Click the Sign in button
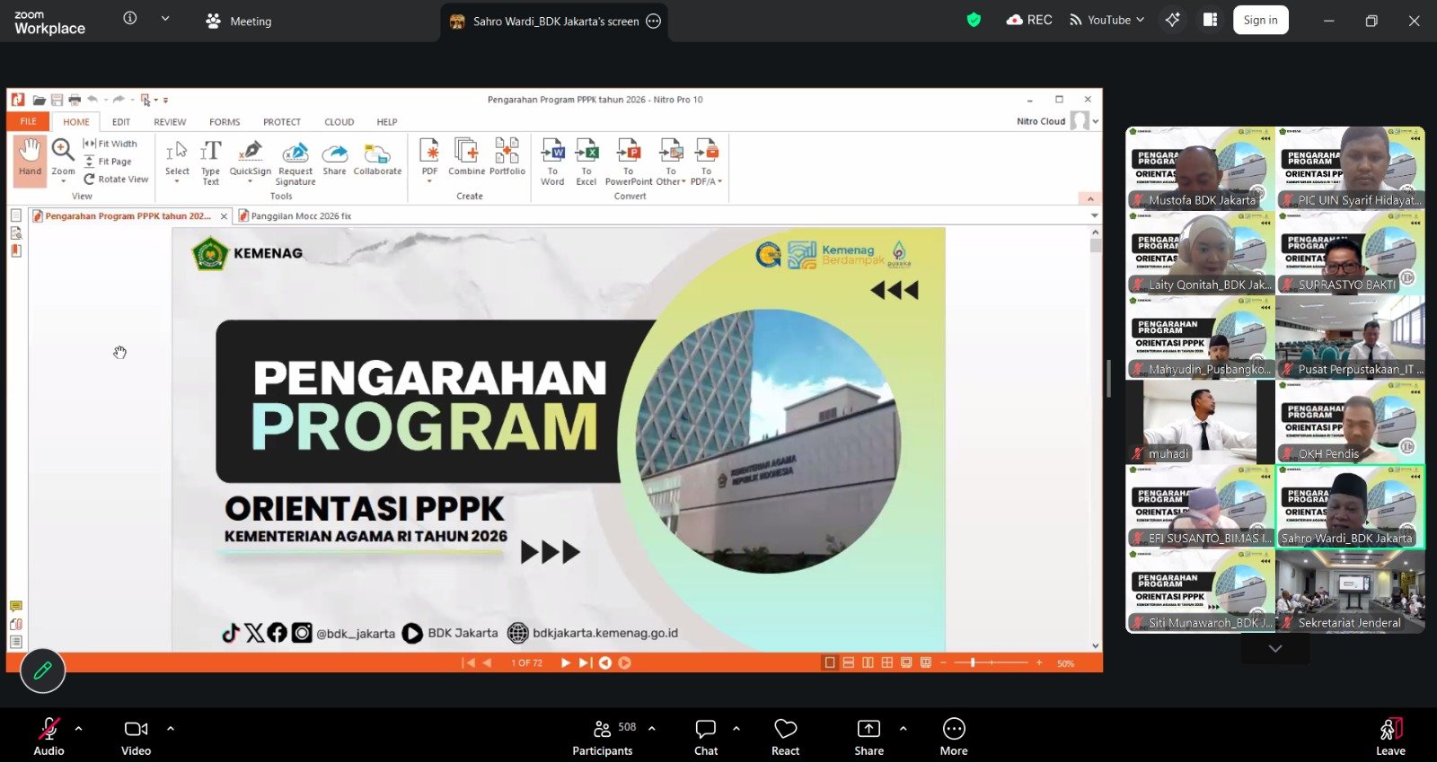Viewport: 1437px width, 763px height. point(1260,20)
